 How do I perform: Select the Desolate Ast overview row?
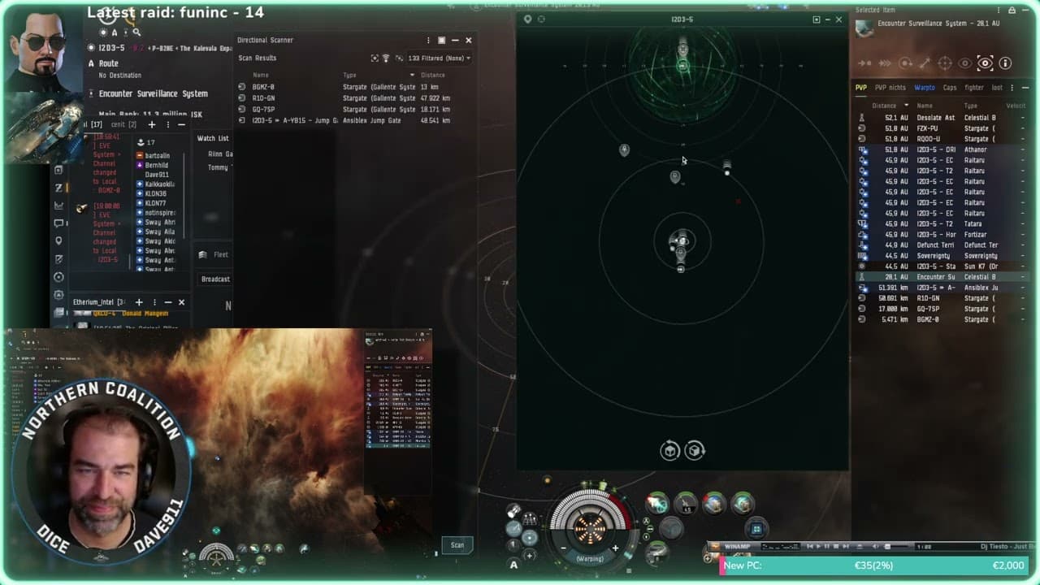point(940,118)
